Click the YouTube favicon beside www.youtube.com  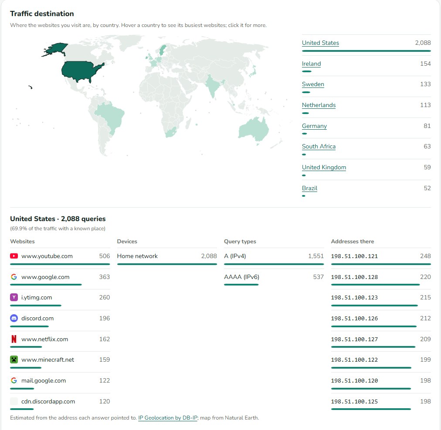(x=14, y=256)
